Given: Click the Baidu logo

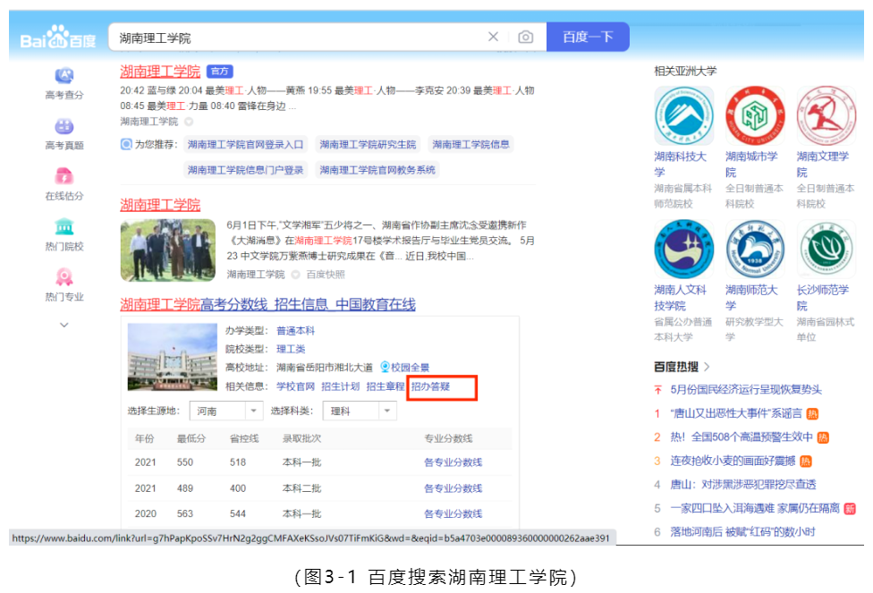Looking at the screenshot, I should coord(58,38).
